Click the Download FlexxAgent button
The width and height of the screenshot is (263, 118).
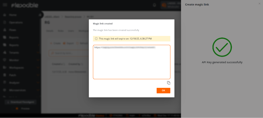[x=20, y=102]
